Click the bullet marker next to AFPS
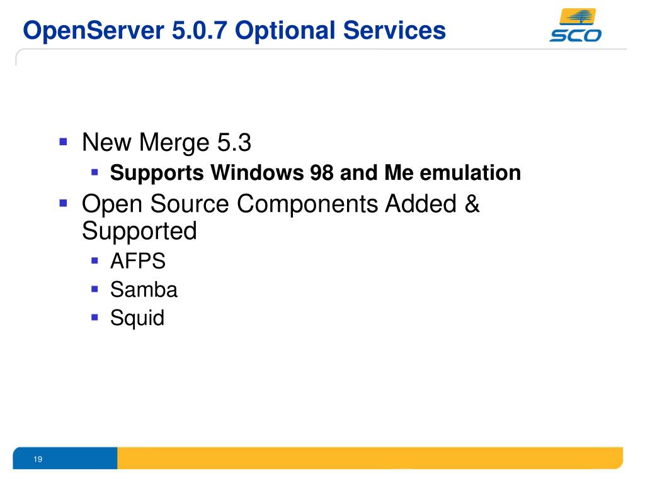This screenshot has height=483, width=645. (x=94, y=260)
